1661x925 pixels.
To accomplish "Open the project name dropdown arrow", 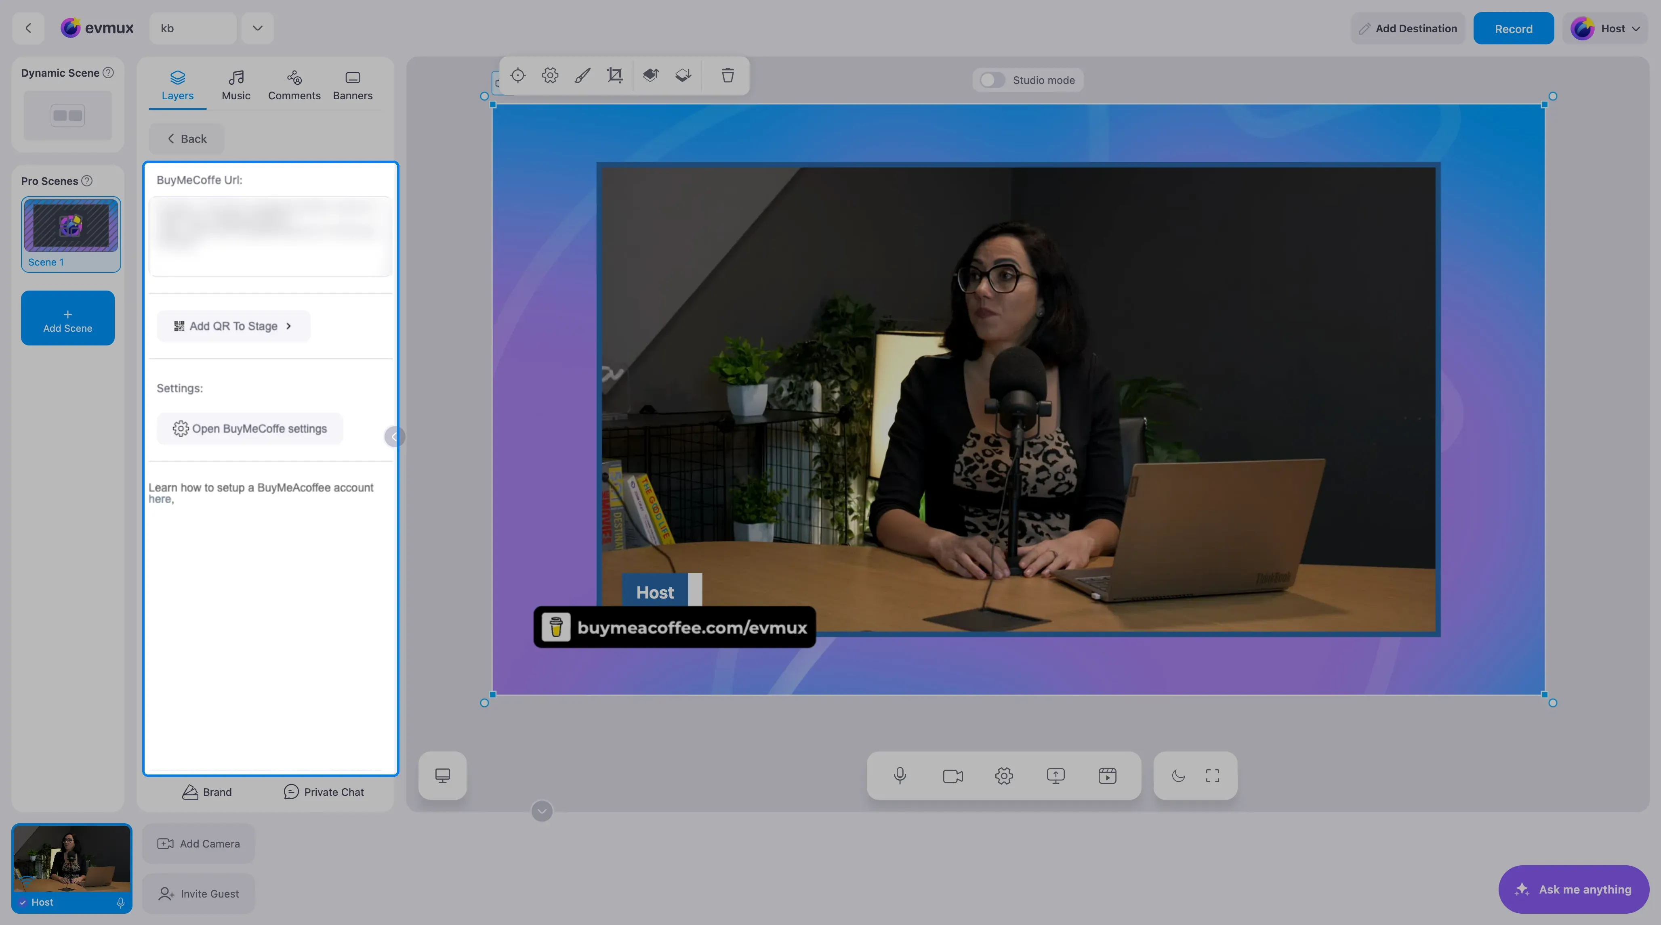I will (257, 28).
